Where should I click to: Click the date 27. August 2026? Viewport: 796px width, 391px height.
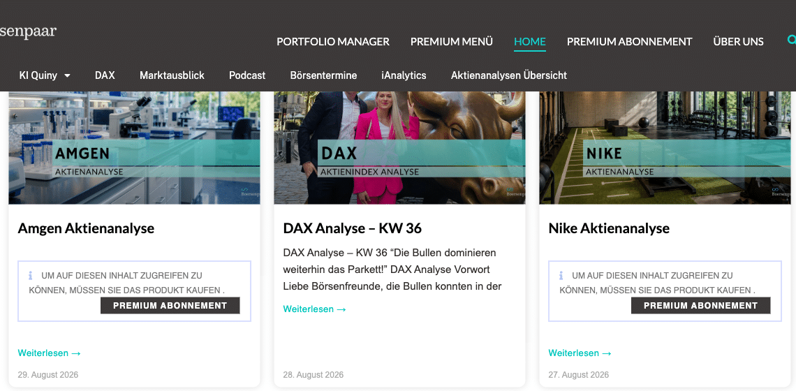[x=578, y=375]
